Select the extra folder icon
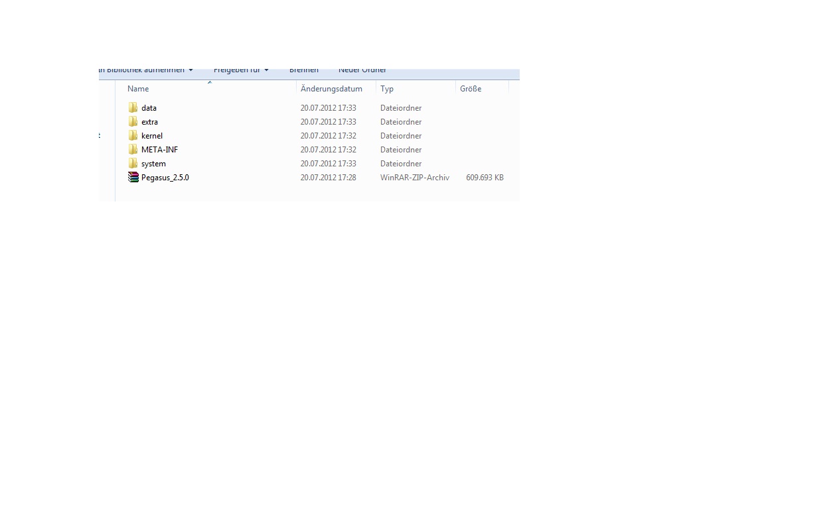The width and height of the screenshot is (833, 519). coord(133,121)
